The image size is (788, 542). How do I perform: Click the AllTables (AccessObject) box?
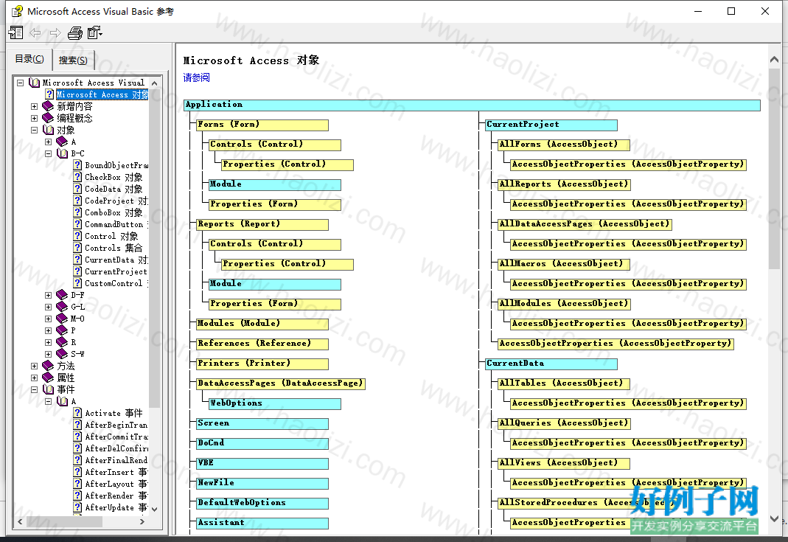(564, 383)
